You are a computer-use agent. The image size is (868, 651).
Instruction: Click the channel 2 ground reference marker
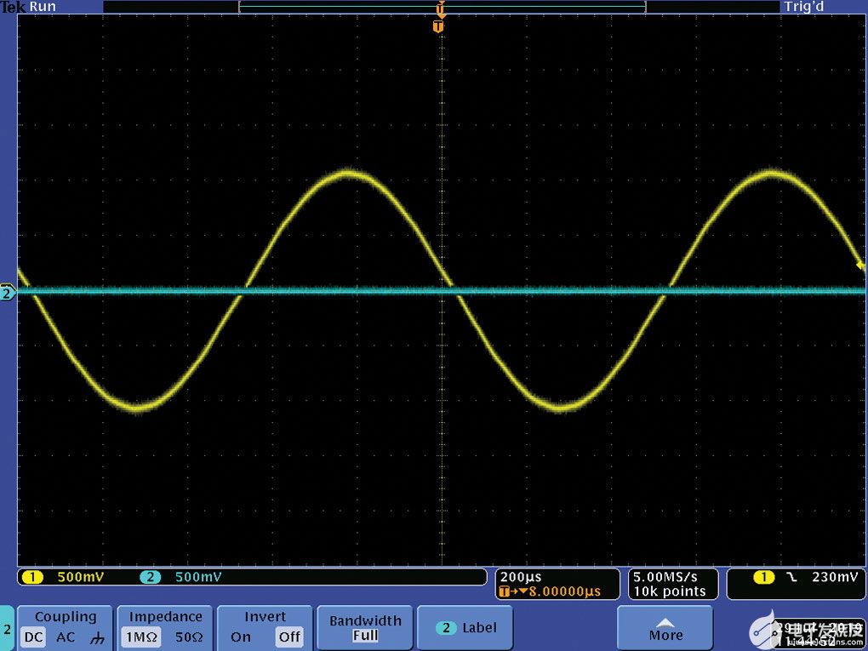click(x=8, y=293)
